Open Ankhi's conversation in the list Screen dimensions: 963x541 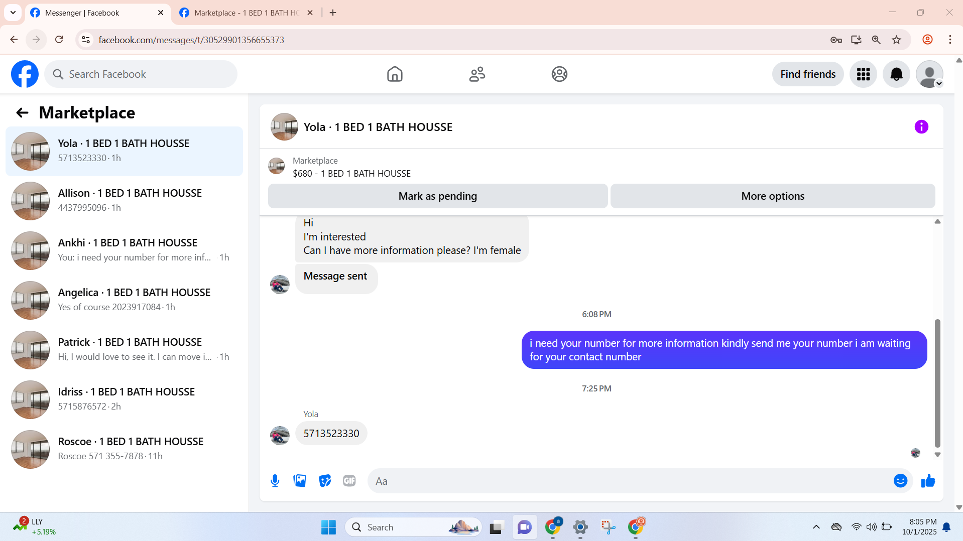pyautogui.click(x=124, y=250)
